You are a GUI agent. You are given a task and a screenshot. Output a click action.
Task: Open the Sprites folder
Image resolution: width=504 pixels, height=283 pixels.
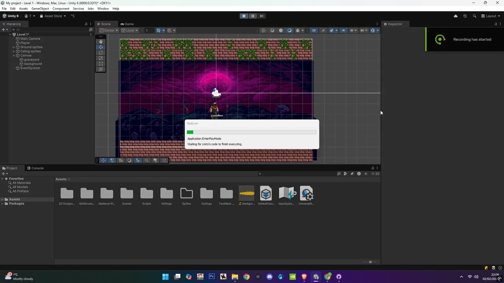pos(187,196)
